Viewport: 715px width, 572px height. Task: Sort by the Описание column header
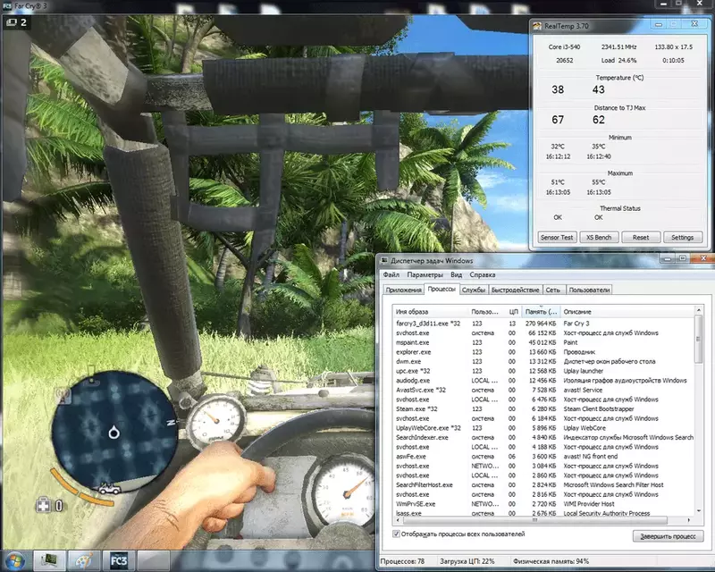[627, 312]
